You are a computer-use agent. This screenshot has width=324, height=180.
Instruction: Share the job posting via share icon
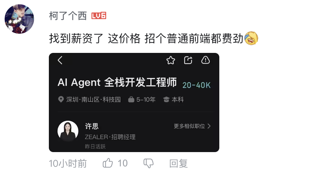[x=188, y=60]
